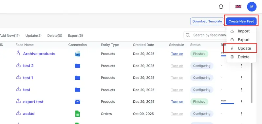Click the export icon beside export test

click(18, 101)
